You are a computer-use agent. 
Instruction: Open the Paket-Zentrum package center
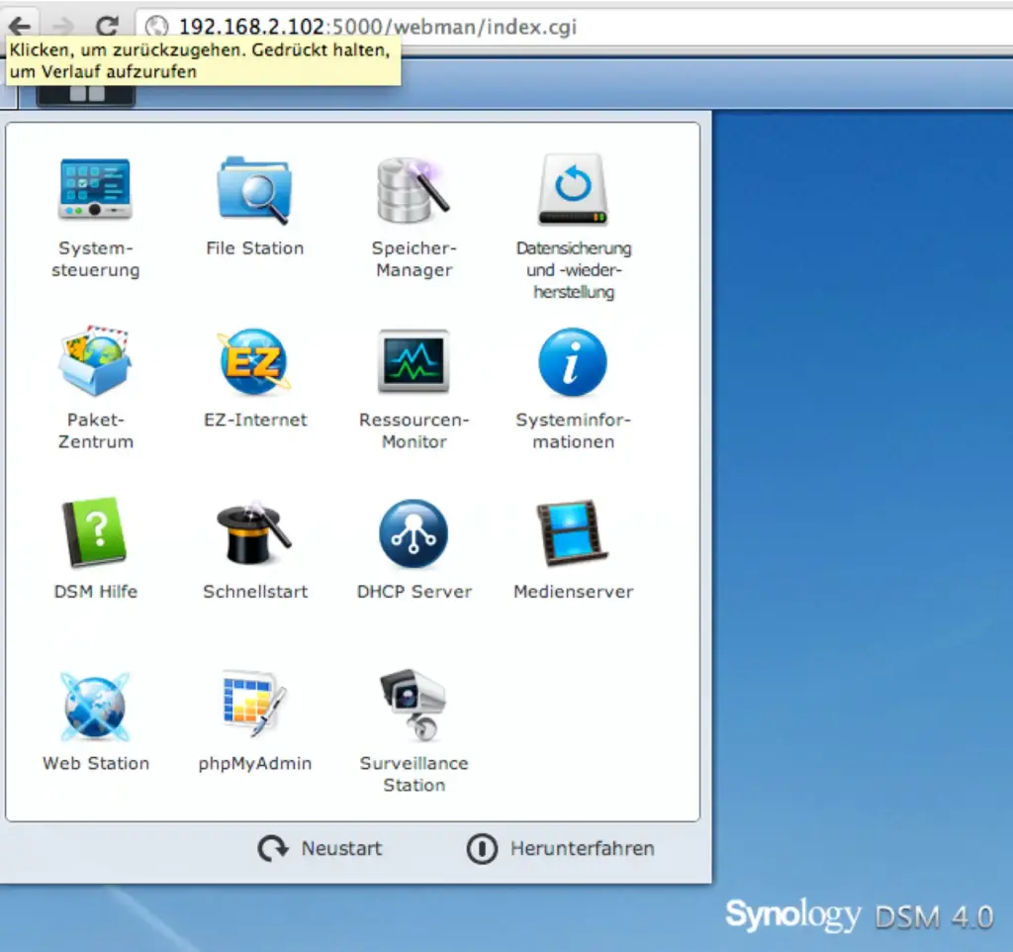point(95,361)
